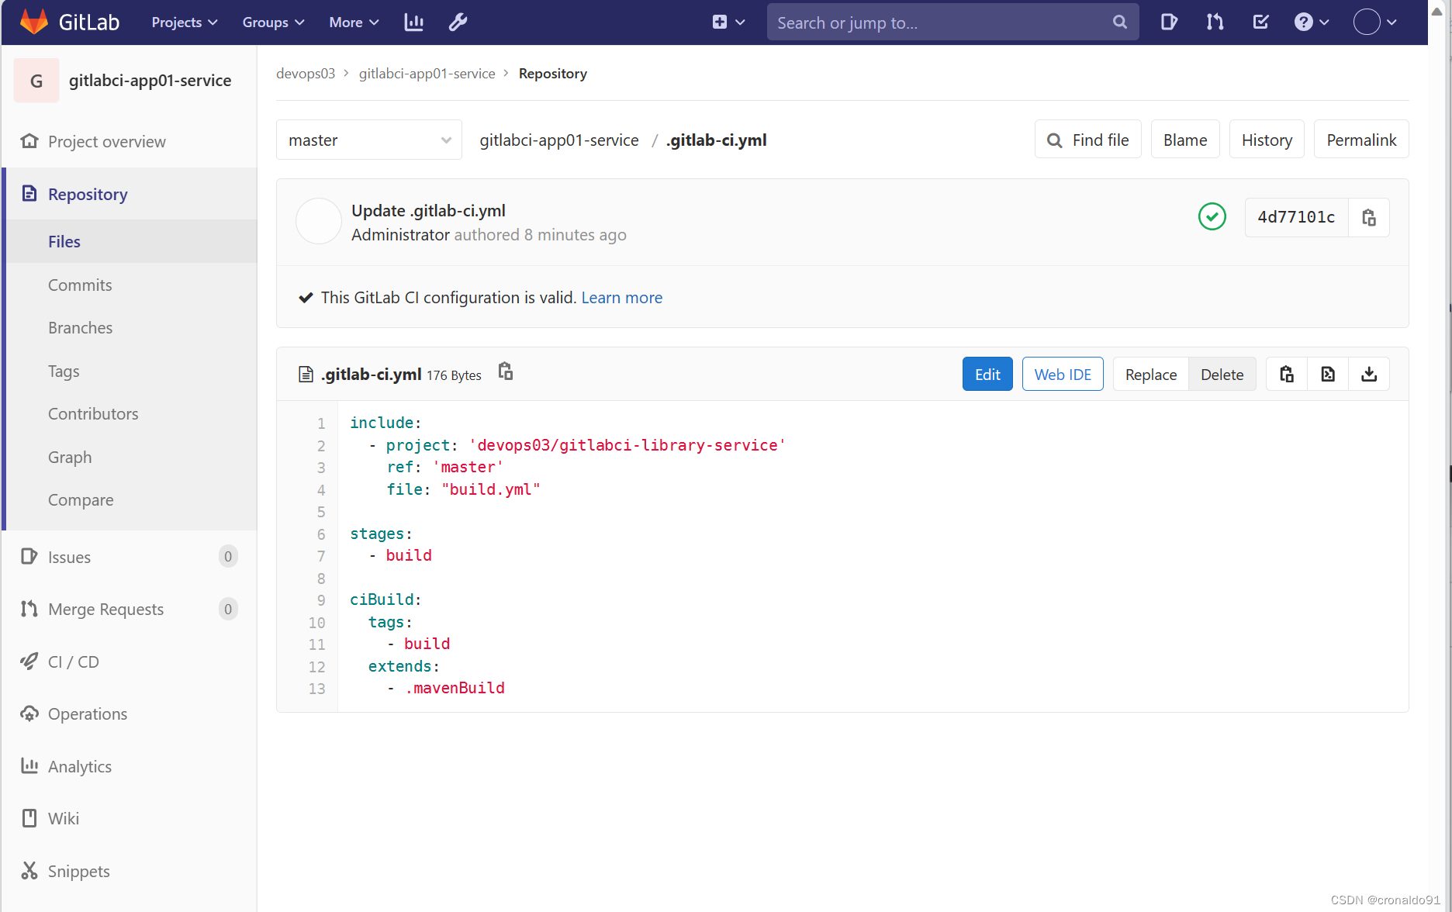The image size is (1452, 912).
Task: Copy file path next to 176 Bytes
Action: [505, 371]
